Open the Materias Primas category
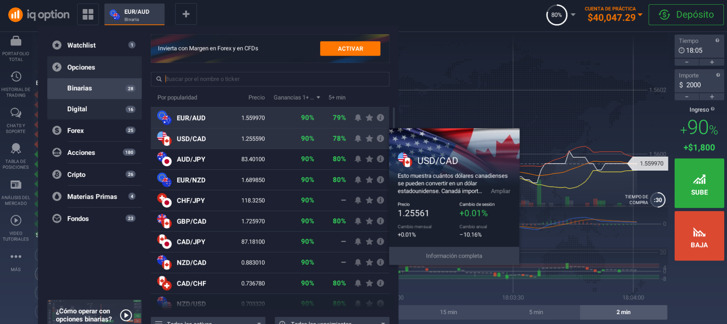The height and width of the screenshot is (324, 727). 94,197
